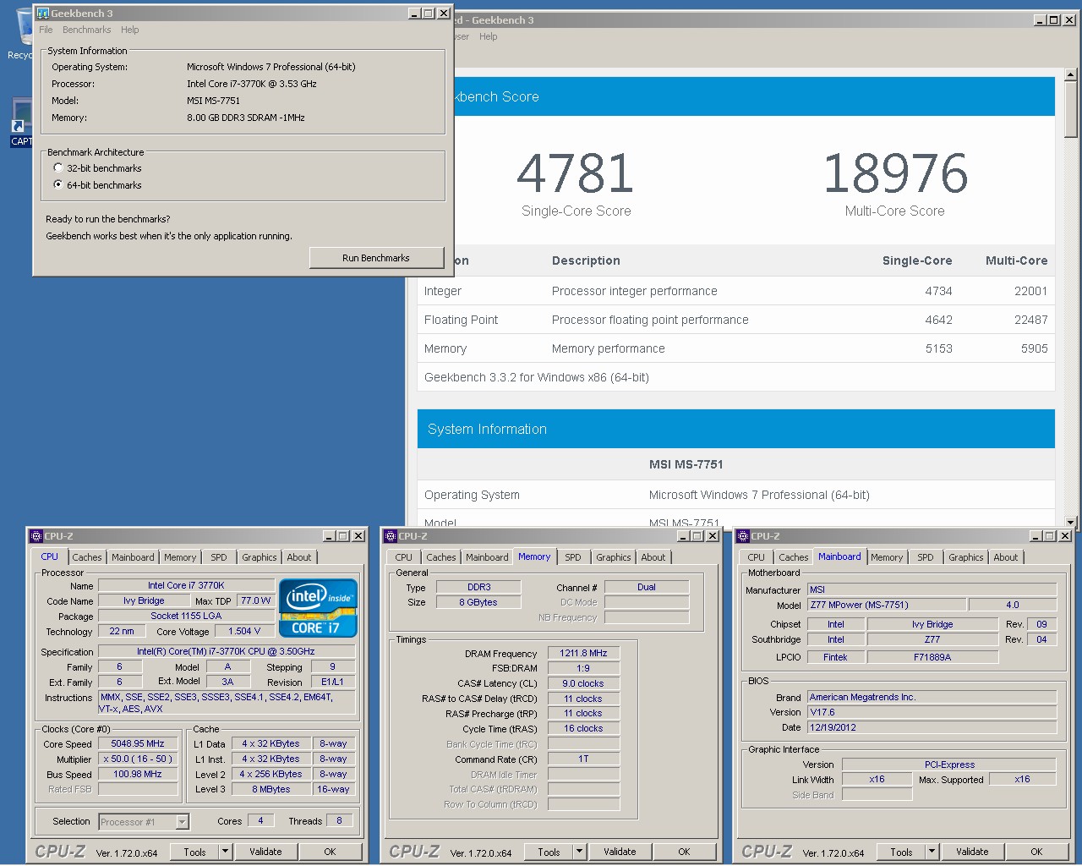Switch to Memory tab in CPU-Z CPU window
The height and width of the screenshot is (866, 1082).
(180, 557)
